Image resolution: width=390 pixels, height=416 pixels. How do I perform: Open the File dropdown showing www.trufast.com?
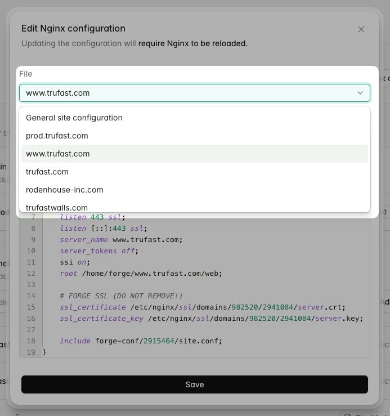pyautogui.click(x=195, y=93)
